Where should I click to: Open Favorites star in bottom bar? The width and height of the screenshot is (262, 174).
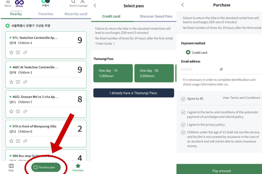pyautogui.click(x=78, y=168)
